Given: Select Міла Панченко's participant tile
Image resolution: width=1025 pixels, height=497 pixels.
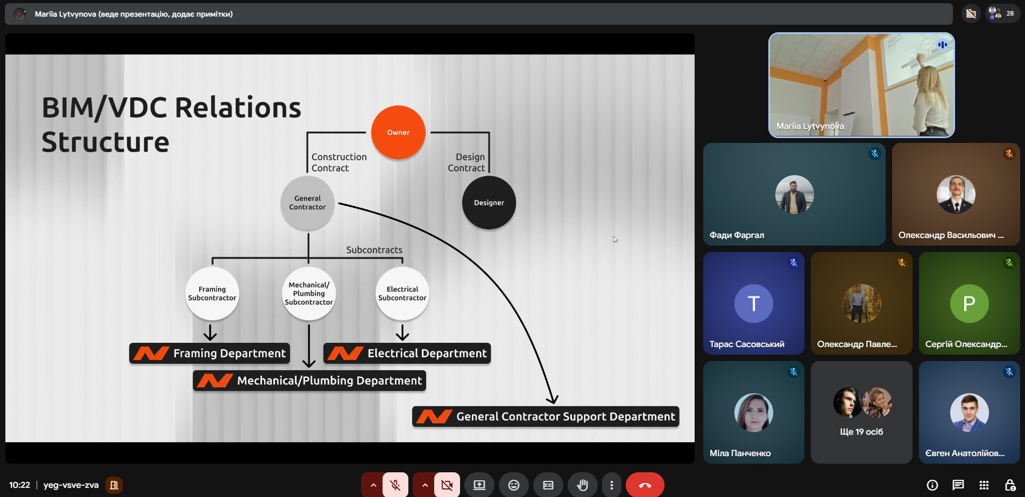Looking at the screenshot, I should 753,412.
